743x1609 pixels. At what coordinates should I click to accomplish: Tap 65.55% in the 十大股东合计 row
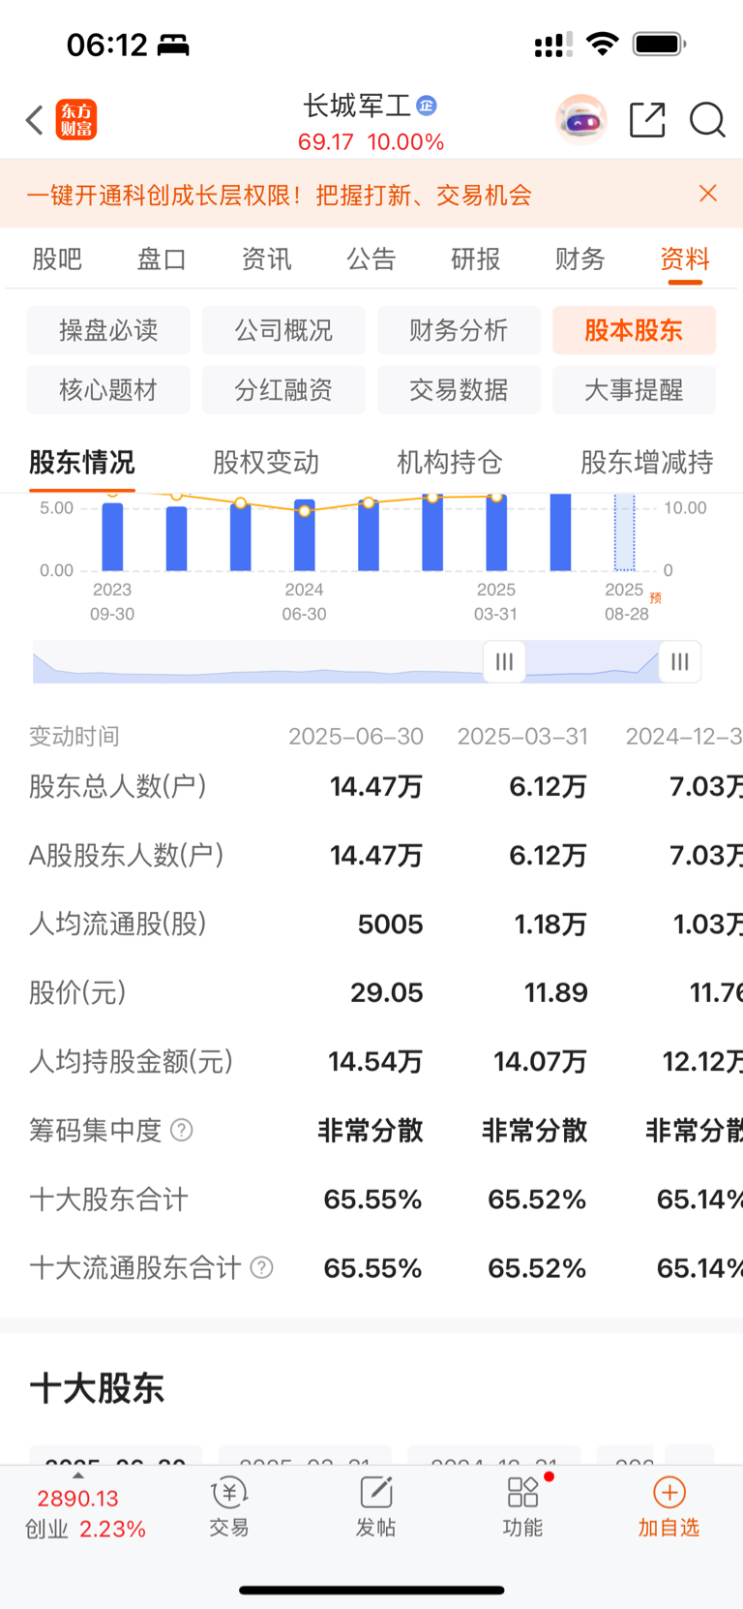pyautogui.click(x=372, y=1199)
